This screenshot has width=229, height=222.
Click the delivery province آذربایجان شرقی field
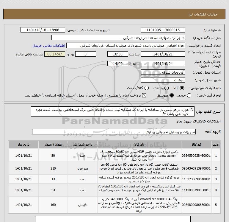[163, 72]
